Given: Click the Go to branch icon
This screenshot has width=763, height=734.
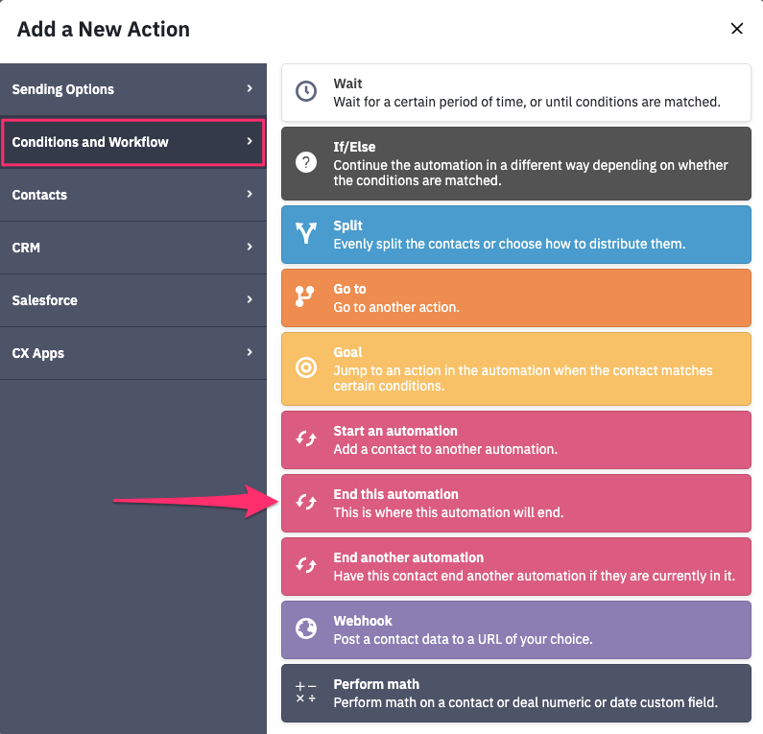Looking at the screenshot, I should click(305, 296).
